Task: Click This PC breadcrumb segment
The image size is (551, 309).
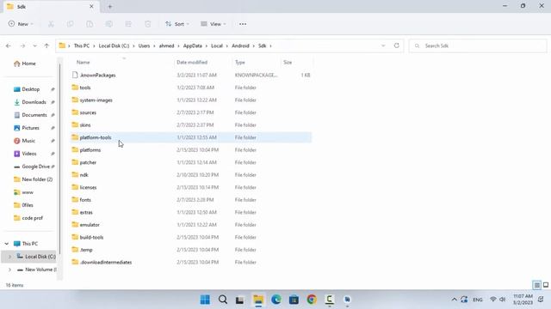Action: (82, 45)
